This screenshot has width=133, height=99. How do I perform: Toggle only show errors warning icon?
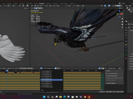[103, 68]
